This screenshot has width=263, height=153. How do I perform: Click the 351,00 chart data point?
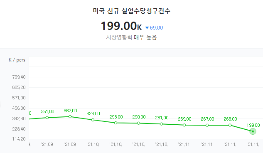click(47, 118)
